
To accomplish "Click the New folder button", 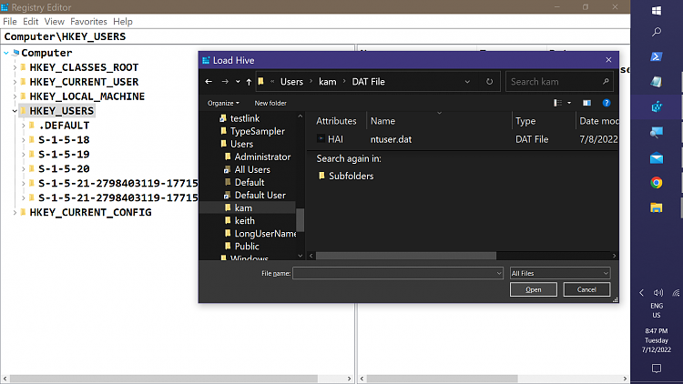I will coord(270,103).
